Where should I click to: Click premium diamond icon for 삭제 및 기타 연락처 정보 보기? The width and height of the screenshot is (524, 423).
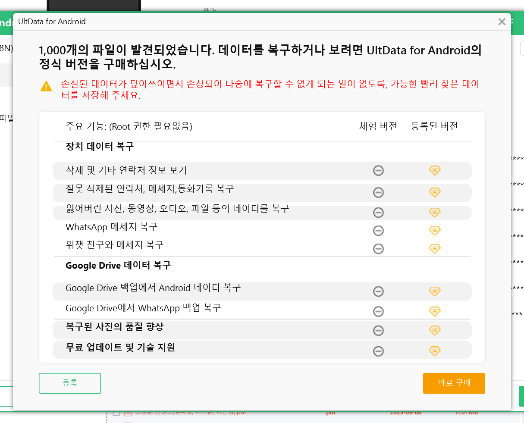[435, 170]
